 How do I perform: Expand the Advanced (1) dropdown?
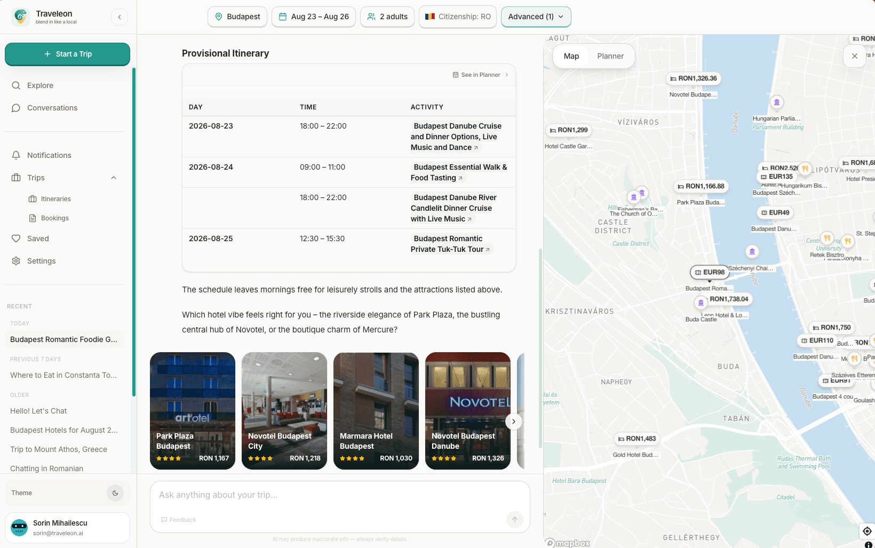click(536, 17)
